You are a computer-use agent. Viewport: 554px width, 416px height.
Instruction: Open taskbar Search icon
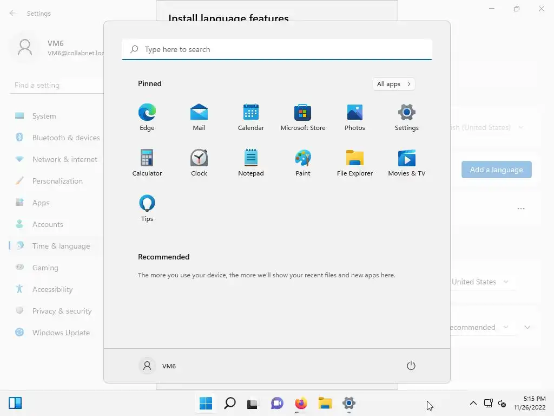[229, 403]
